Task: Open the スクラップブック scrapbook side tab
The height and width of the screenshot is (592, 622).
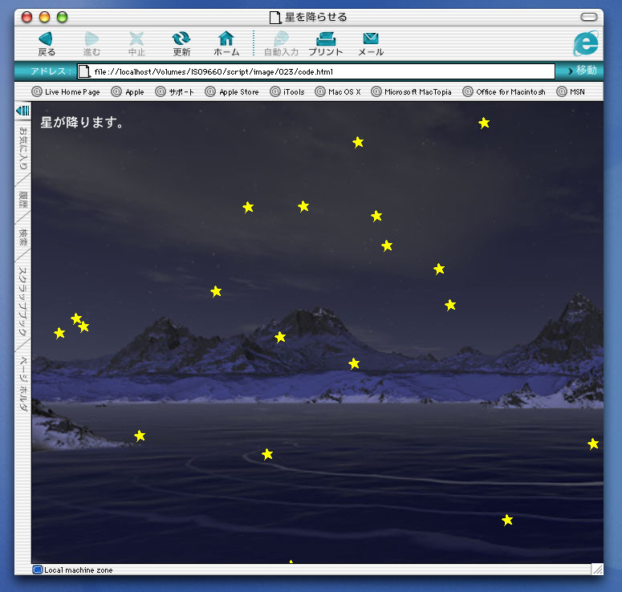Action: (23, 302)
